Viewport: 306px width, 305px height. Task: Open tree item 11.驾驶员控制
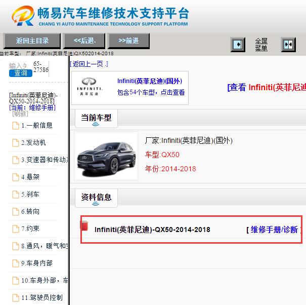42,297
